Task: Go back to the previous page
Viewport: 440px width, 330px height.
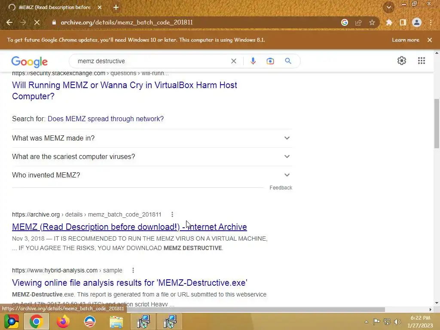Action: click(9, 22)
